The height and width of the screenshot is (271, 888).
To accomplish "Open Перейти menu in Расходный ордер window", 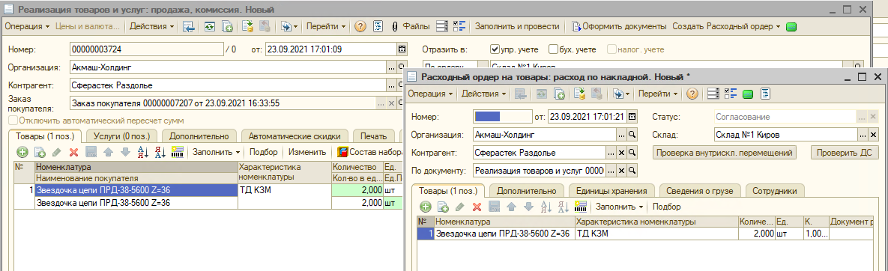I will click(x=659, y=93).
